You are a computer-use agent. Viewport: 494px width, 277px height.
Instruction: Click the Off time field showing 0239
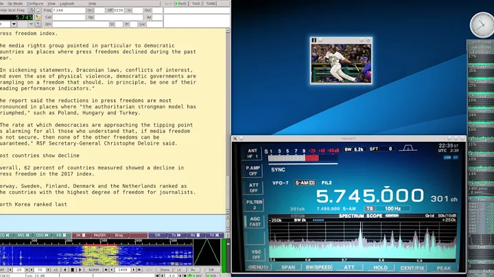[119, 10]
